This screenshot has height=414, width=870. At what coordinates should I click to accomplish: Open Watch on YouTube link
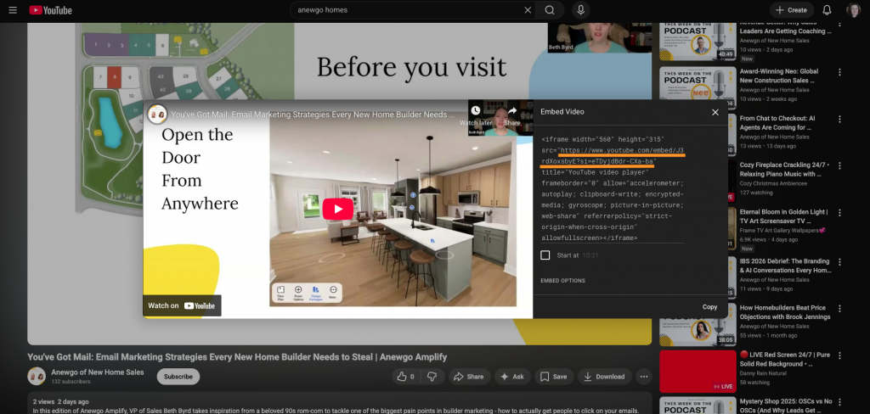182,305
